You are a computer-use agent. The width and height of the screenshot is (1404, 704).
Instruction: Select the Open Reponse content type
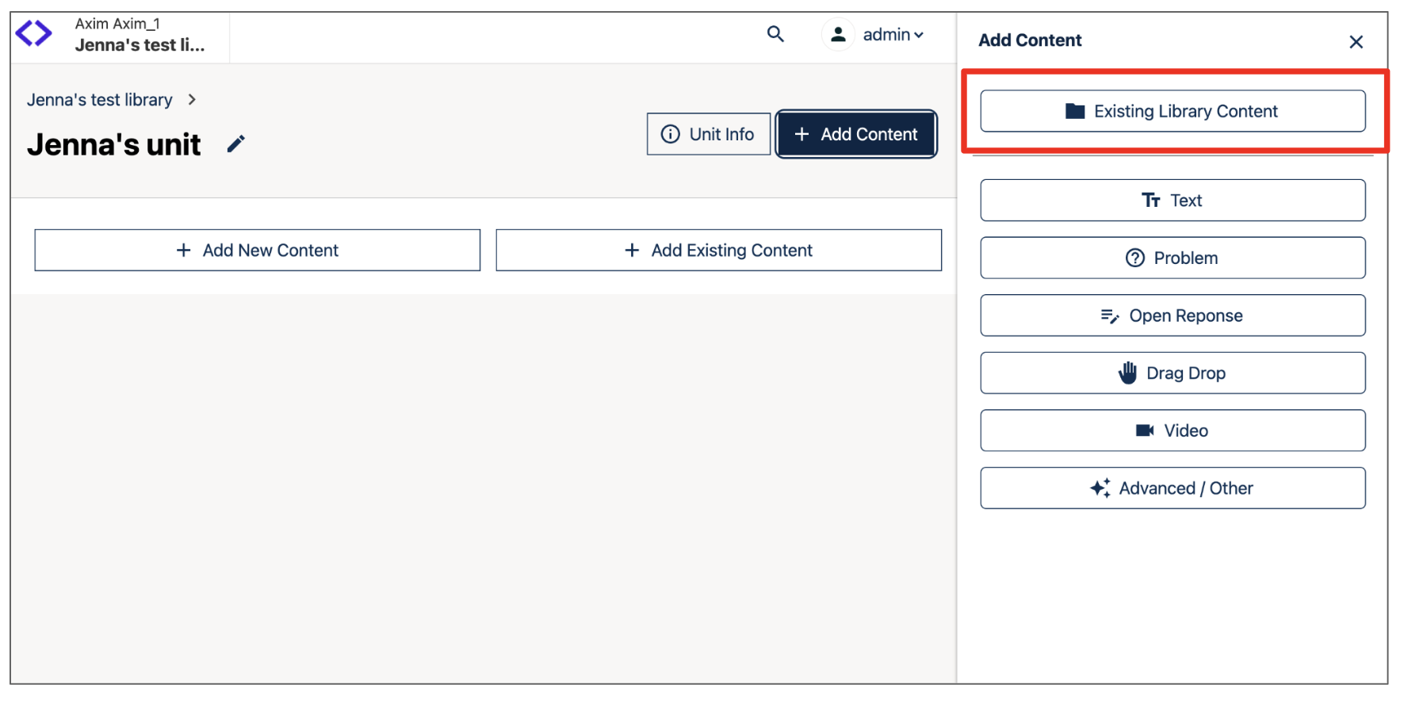[x=1172, y=316]
